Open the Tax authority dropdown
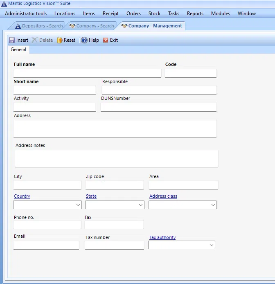This screenshot has width=275, height=284. [212, 245]
